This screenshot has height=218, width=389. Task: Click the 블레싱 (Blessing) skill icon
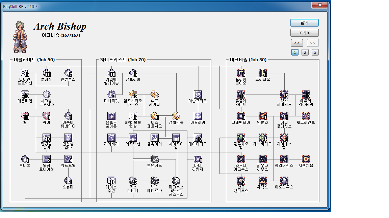(x=47, y=73)
